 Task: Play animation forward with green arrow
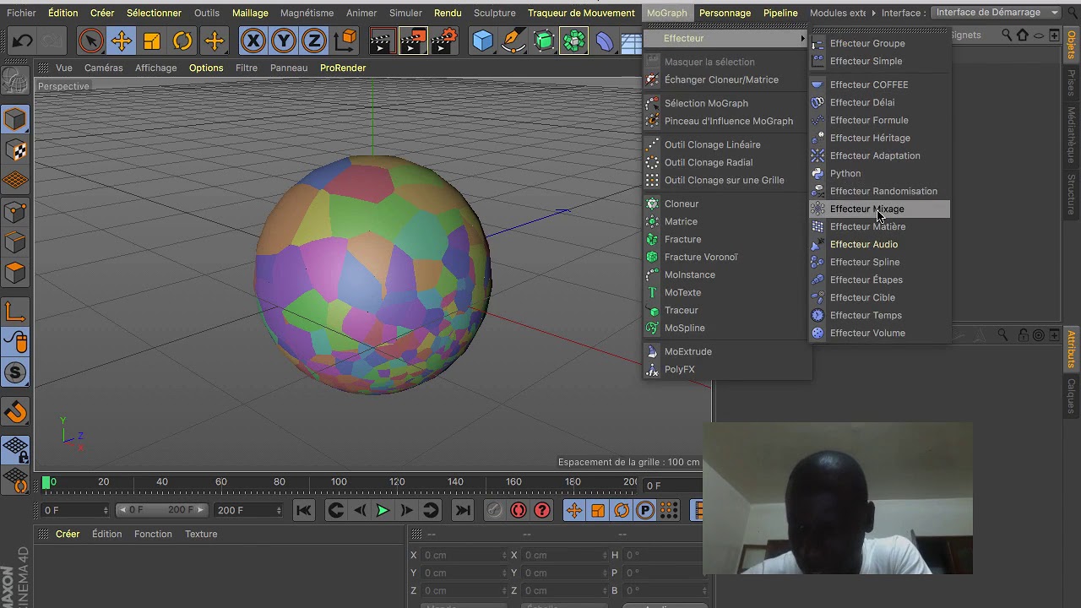coord(382,510)
